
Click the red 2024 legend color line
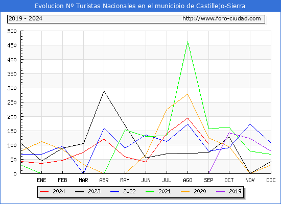coord(44,192)
